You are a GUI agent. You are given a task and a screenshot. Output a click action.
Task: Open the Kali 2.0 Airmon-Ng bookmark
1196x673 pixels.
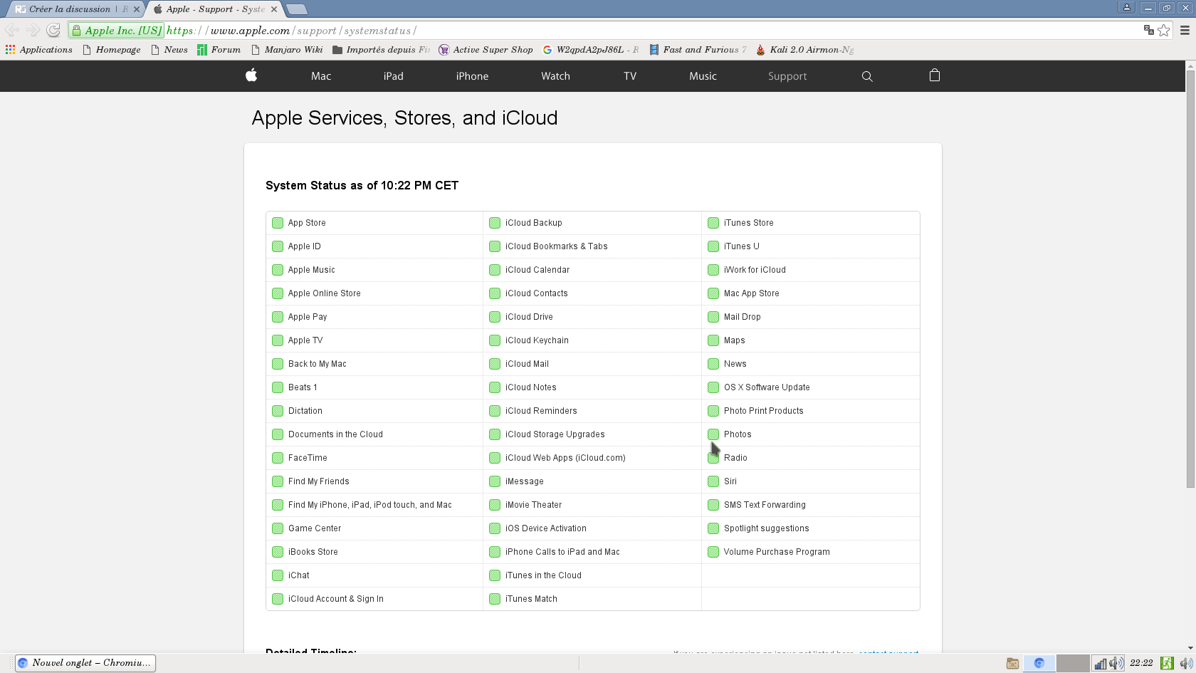point(804,49)
